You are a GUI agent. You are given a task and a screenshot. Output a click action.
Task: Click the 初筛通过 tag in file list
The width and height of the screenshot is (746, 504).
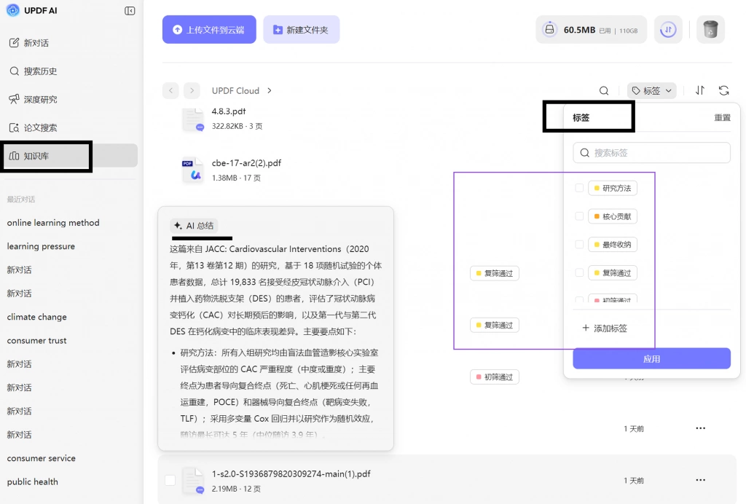[495, 377]
